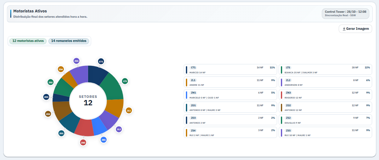Screen dimensions: 379x160
Task: Click the Control Tower sync info box
Action: pos(345,14)
